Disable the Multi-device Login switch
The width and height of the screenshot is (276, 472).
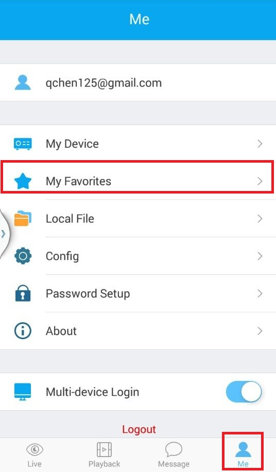pos(244,392)
